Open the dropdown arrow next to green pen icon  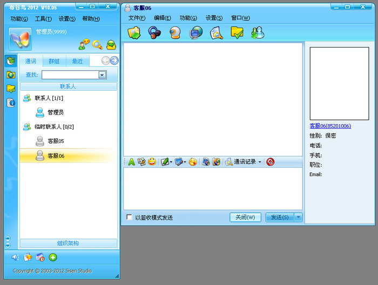point(171,162)
